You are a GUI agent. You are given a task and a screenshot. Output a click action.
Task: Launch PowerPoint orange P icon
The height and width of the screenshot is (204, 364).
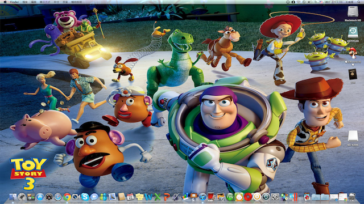coord(167,197)
